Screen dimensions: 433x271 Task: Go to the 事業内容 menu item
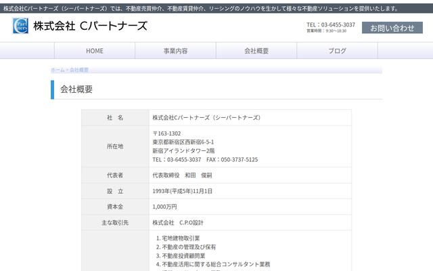point(176,51)
